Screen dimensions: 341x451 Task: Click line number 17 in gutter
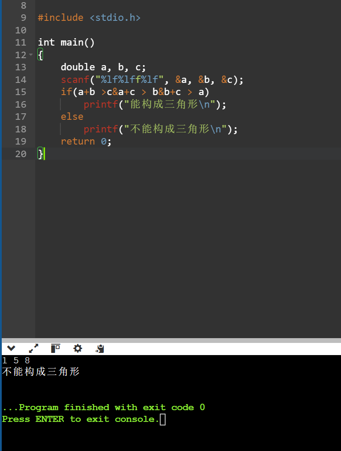[x=21, y=117]
